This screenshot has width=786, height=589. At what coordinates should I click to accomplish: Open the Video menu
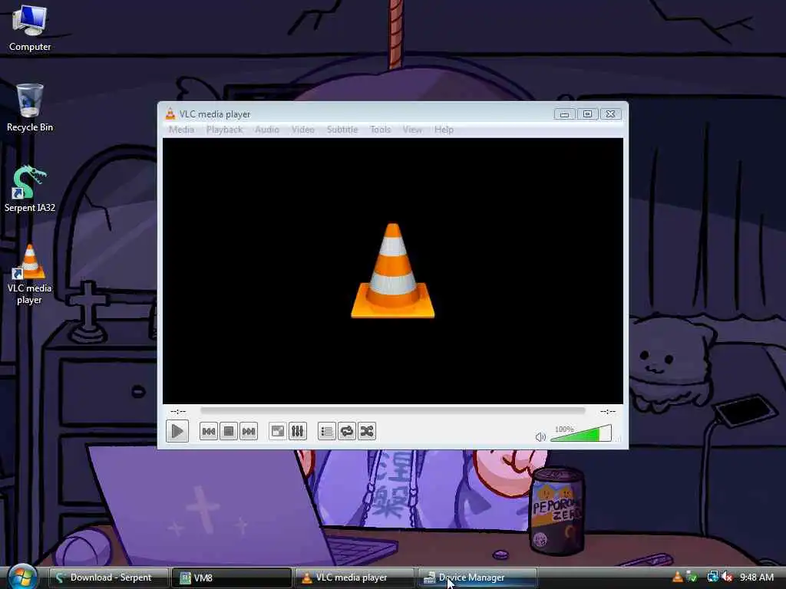[x=303, y=130]
